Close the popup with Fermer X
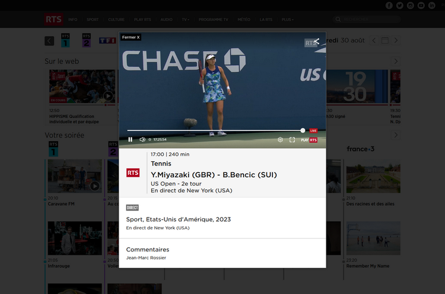This screenshot has width=445, height=294. pos(131,37)
